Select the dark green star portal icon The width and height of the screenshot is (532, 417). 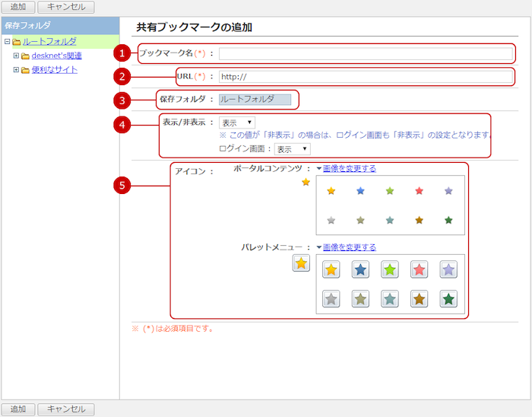[x=448, y=220]
